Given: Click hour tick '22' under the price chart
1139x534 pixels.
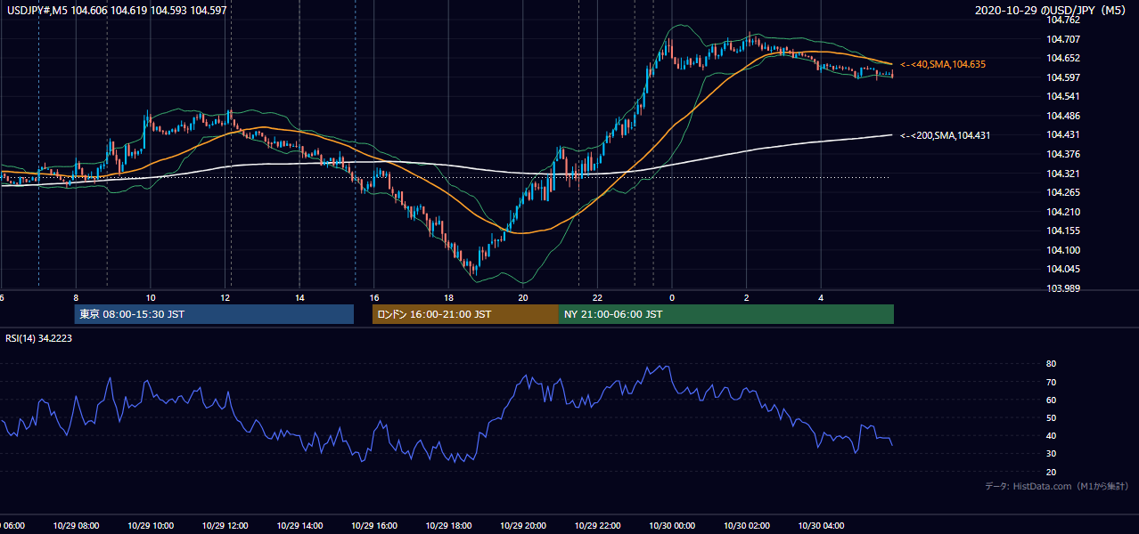Looking at the screenshot, I should point(598,297).
